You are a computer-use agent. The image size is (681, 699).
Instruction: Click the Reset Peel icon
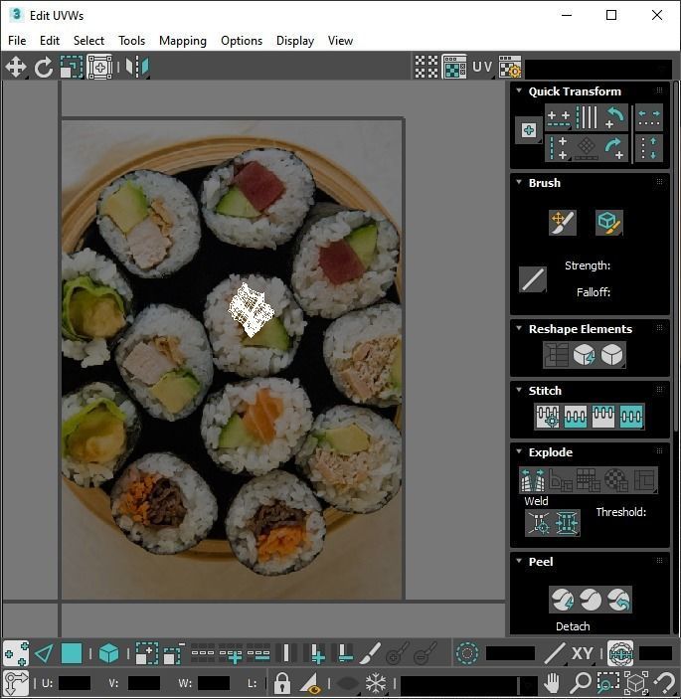618,600
